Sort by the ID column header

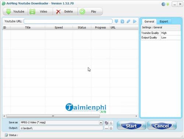(x=6, y=28)
